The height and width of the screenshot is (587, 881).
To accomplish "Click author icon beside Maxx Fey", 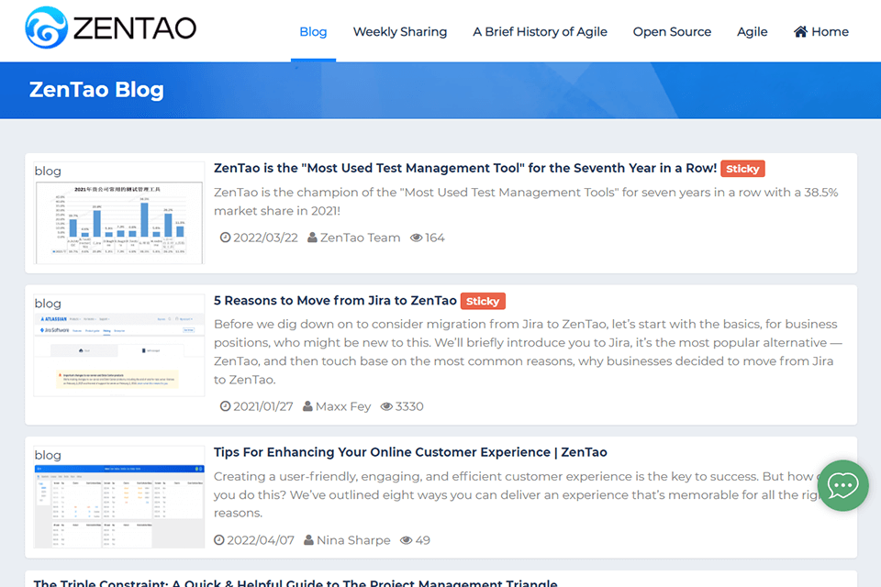I will (x=308, y=406).
